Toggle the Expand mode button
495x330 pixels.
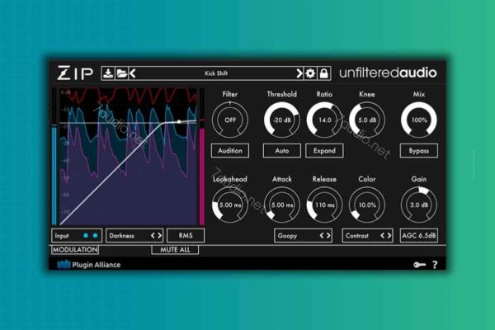pyautogui.click(x=324, y=151)
